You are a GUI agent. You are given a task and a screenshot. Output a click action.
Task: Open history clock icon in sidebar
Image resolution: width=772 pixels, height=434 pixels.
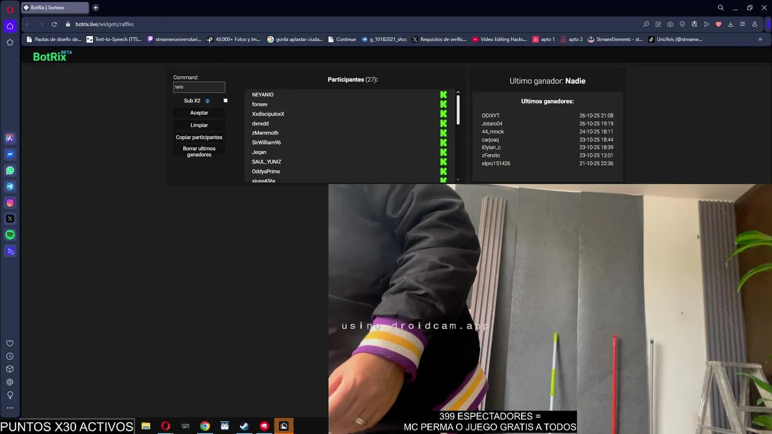click(10, 356)
